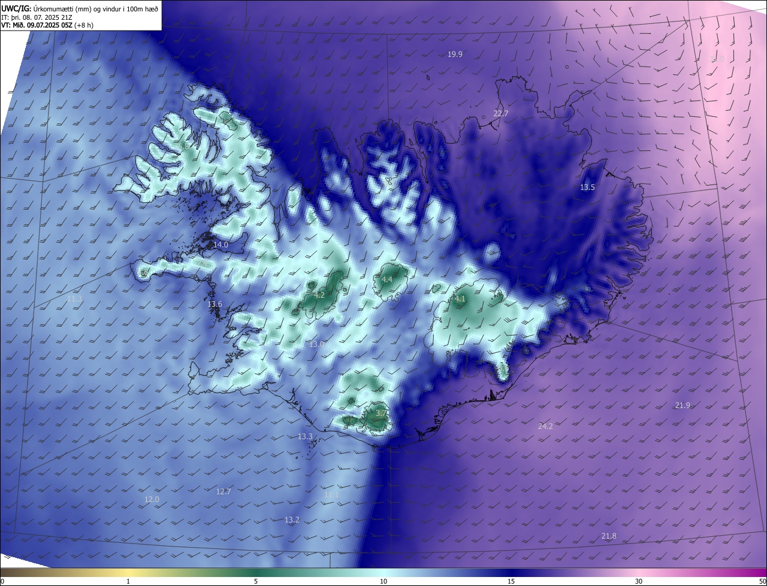Click the 21.9 value on the map

pyautogui.click(x=683, y=406)
